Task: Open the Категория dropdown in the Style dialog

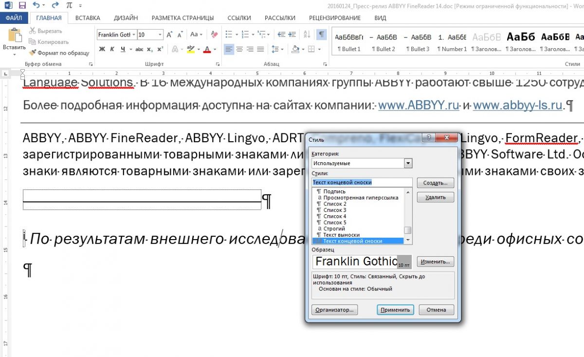Action: (x=408, y=163)
